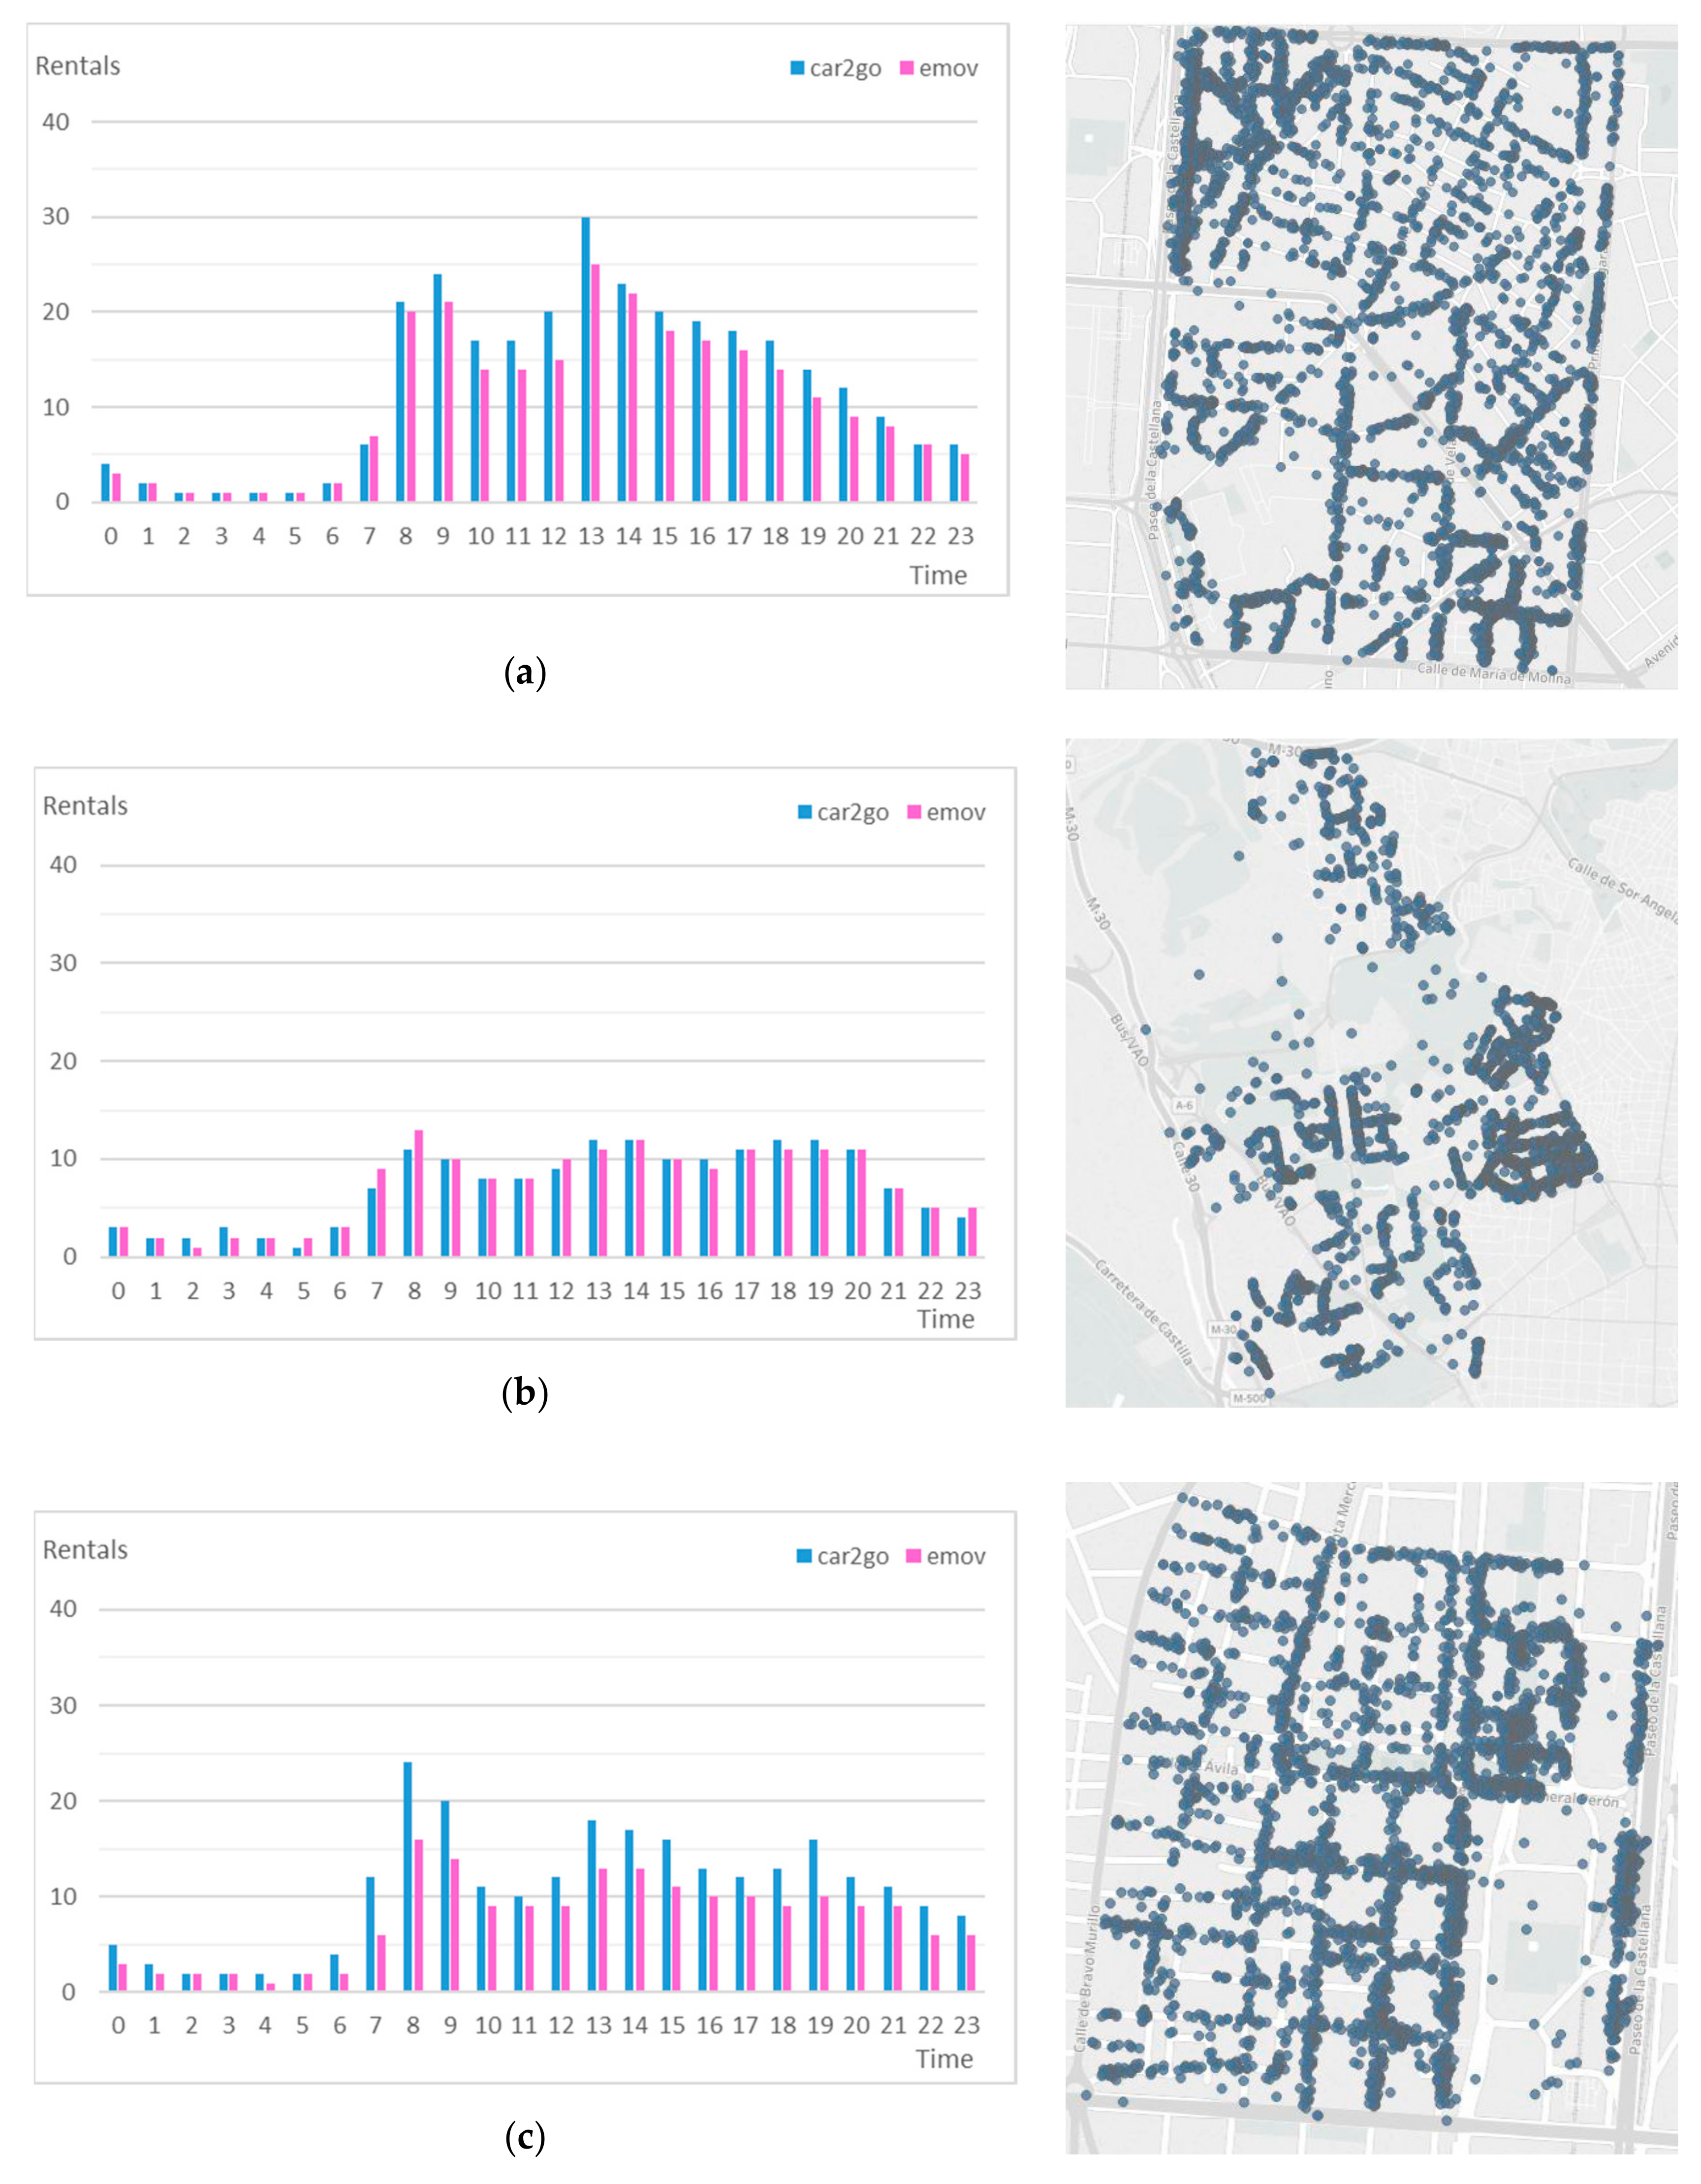The height and width of the screenshot is (2184, 1701).
Task: Click the emov legend text in chart (c)
Action: click(x=955, y=1557)
